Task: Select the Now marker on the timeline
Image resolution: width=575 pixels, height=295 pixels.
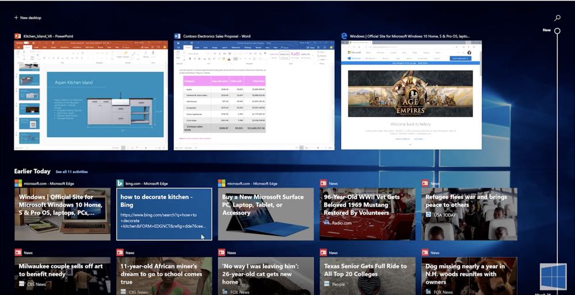Action: pyautogui.click(x=557, y=31)
